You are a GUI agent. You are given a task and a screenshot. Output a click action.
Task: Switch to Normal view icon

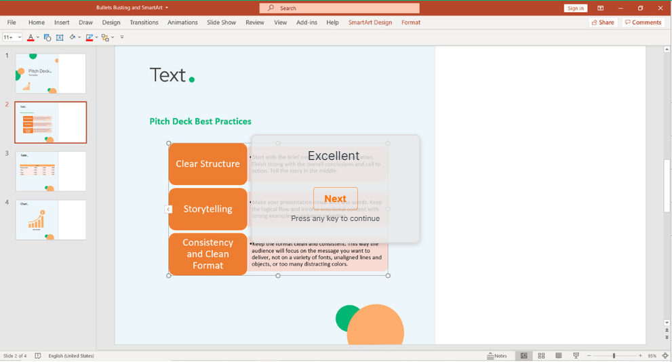point(523,356)
